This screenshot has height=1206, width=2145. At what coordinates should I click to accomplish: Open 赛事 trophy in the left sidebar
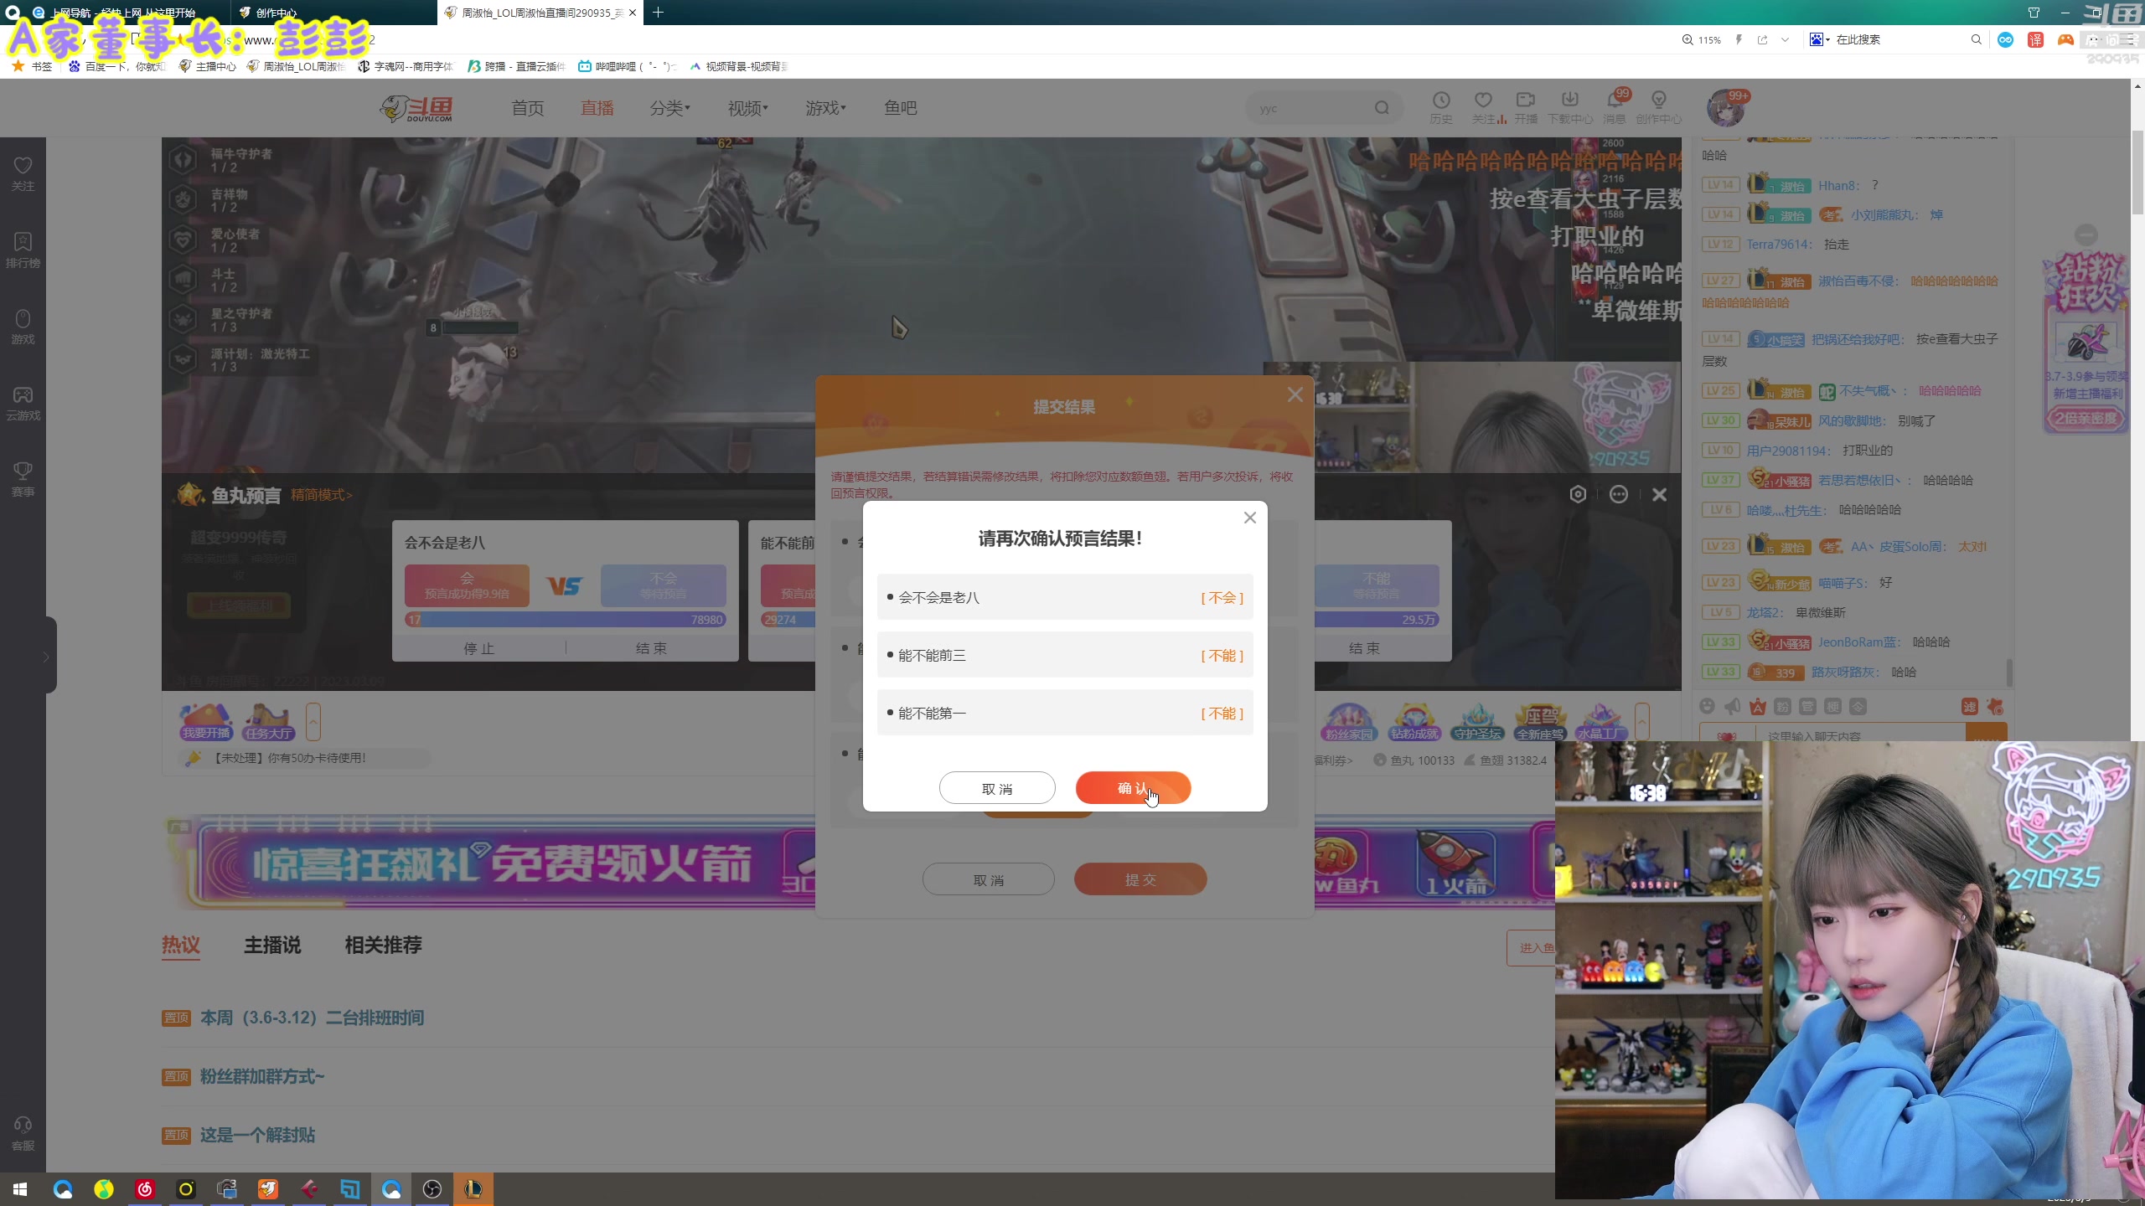click(x=23, y=479)
